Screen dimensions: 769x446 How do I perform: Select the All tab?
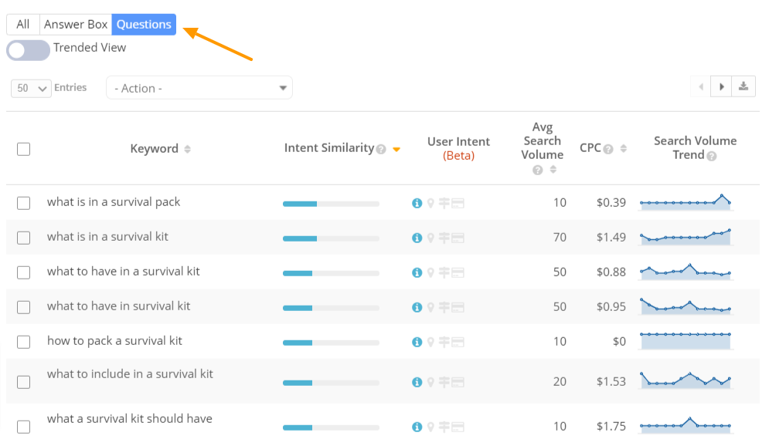click(x=22, y=24)
